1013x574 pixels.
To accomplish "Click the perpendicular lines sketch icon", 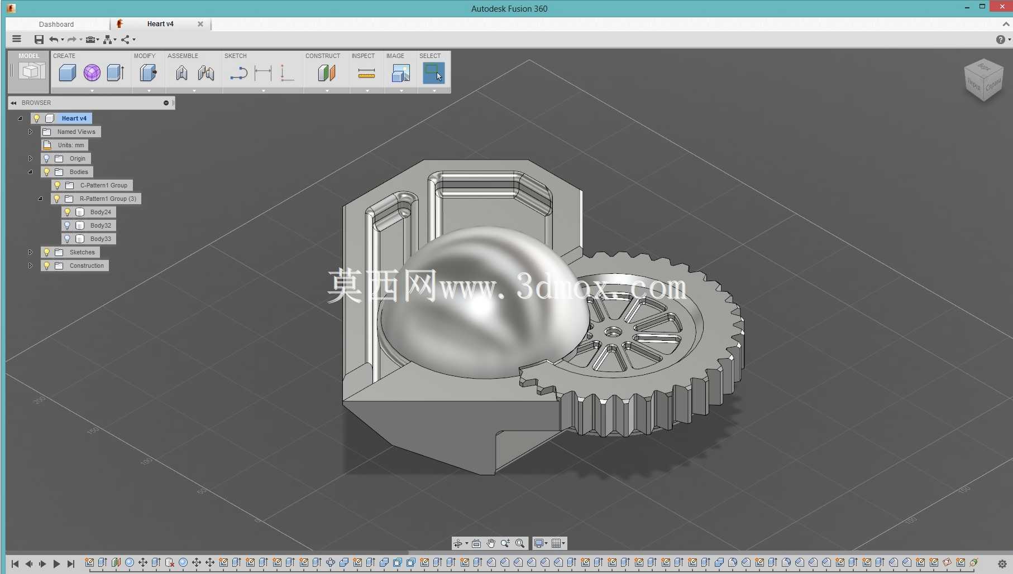I will [287, 73].
